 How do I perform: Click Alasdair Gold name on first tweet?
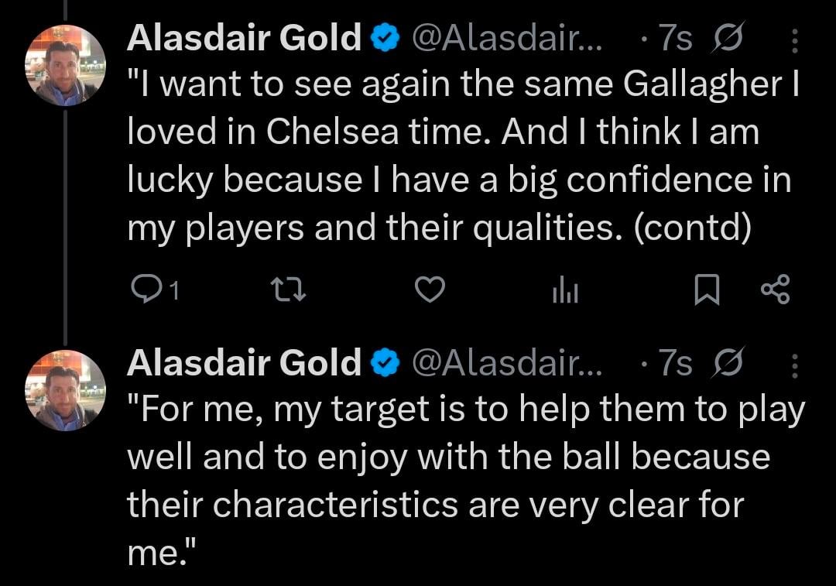click(x=244, y=39)
